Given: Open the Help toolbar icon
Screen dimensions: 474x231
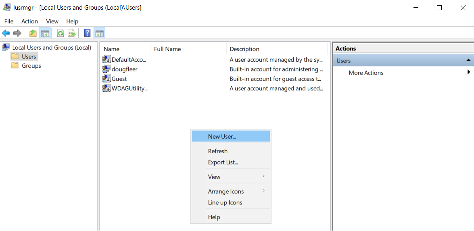Looking at the screenshot, I should point(87,33).
